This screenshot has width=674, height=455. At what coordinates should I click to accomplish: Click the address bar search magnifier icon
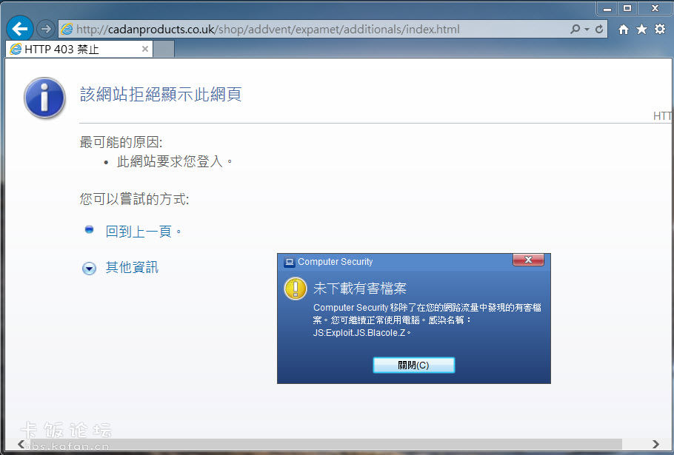pyautogui.click(x=575, y=29)
